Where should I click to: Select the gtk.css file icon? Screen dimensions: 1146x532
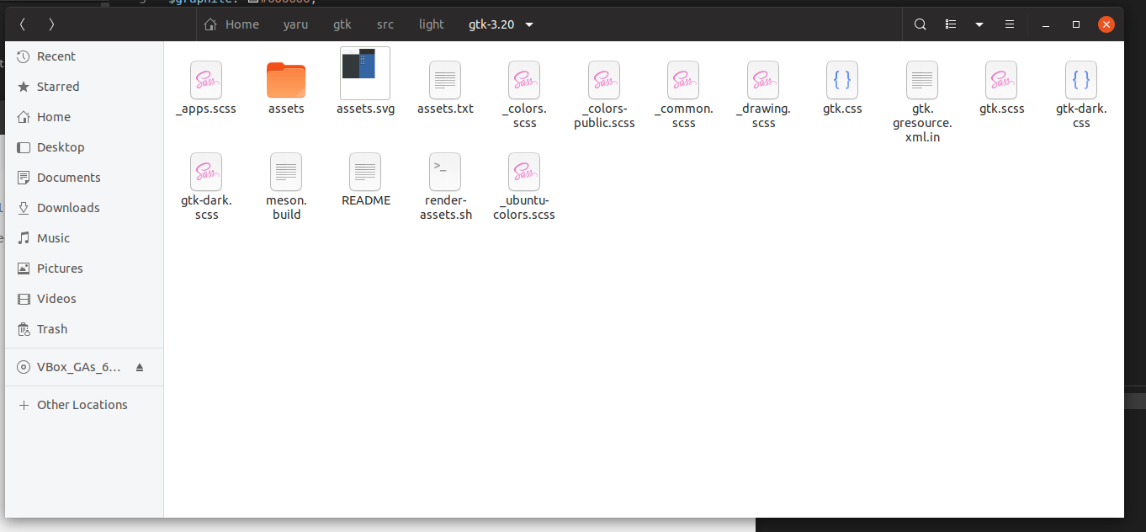[842, 80]
